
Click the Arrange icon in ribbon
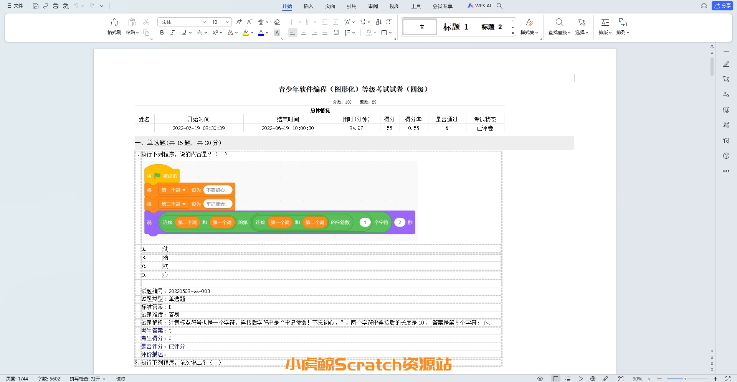pyautogui.click(x=623, y=22)
